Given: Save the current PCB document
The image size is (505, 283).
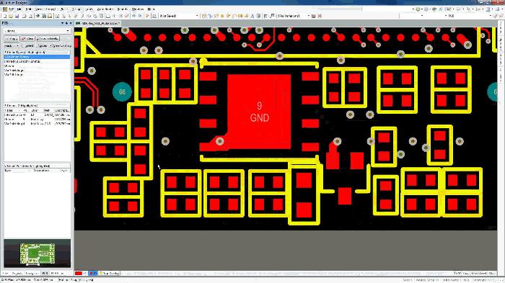Looking at the screenshot, I should tap(17, 16).
